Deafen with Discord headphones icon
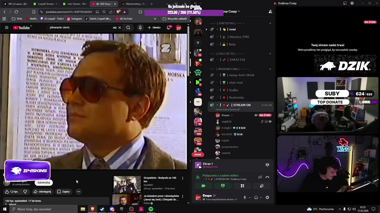 (256, 198)
